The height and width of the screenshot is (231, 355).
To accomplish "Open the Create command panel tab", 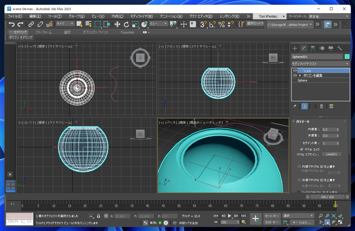I will tap(295, 48).
